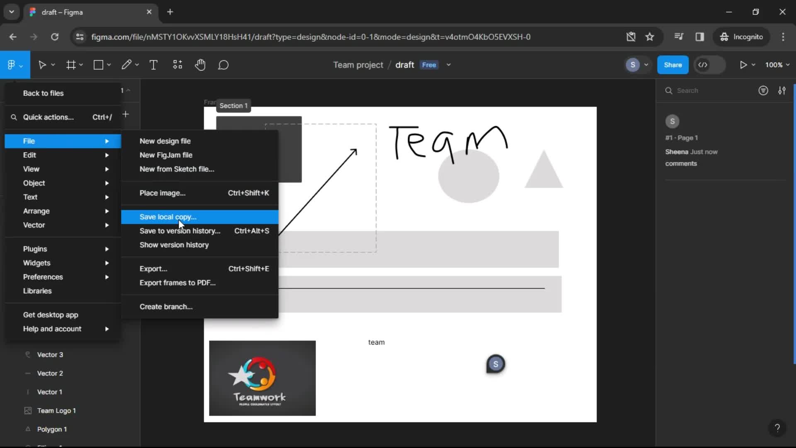
Task: Select the Text tool
Action: 153,65
